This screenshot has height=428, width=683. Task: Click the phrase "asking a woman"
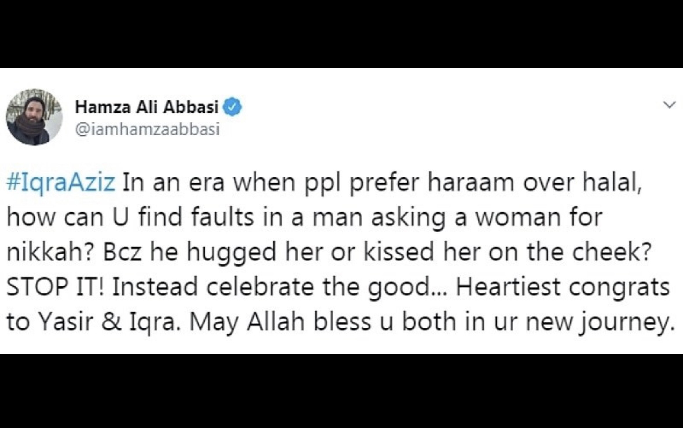click(471, 218)
